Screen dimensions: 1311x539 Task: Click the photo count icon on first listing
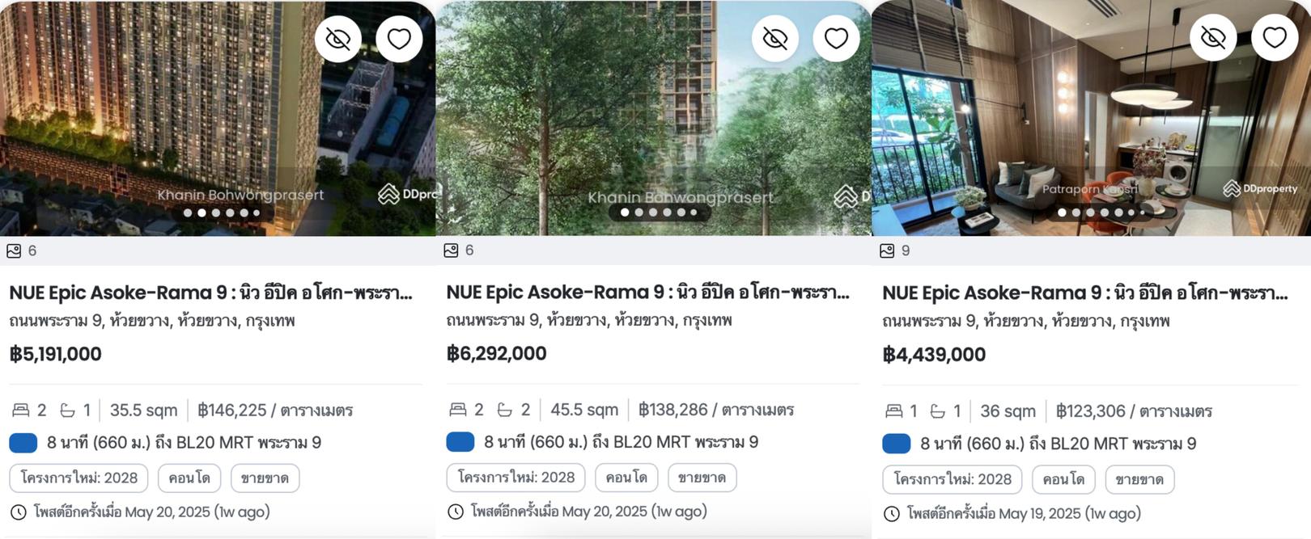[14, 251]
